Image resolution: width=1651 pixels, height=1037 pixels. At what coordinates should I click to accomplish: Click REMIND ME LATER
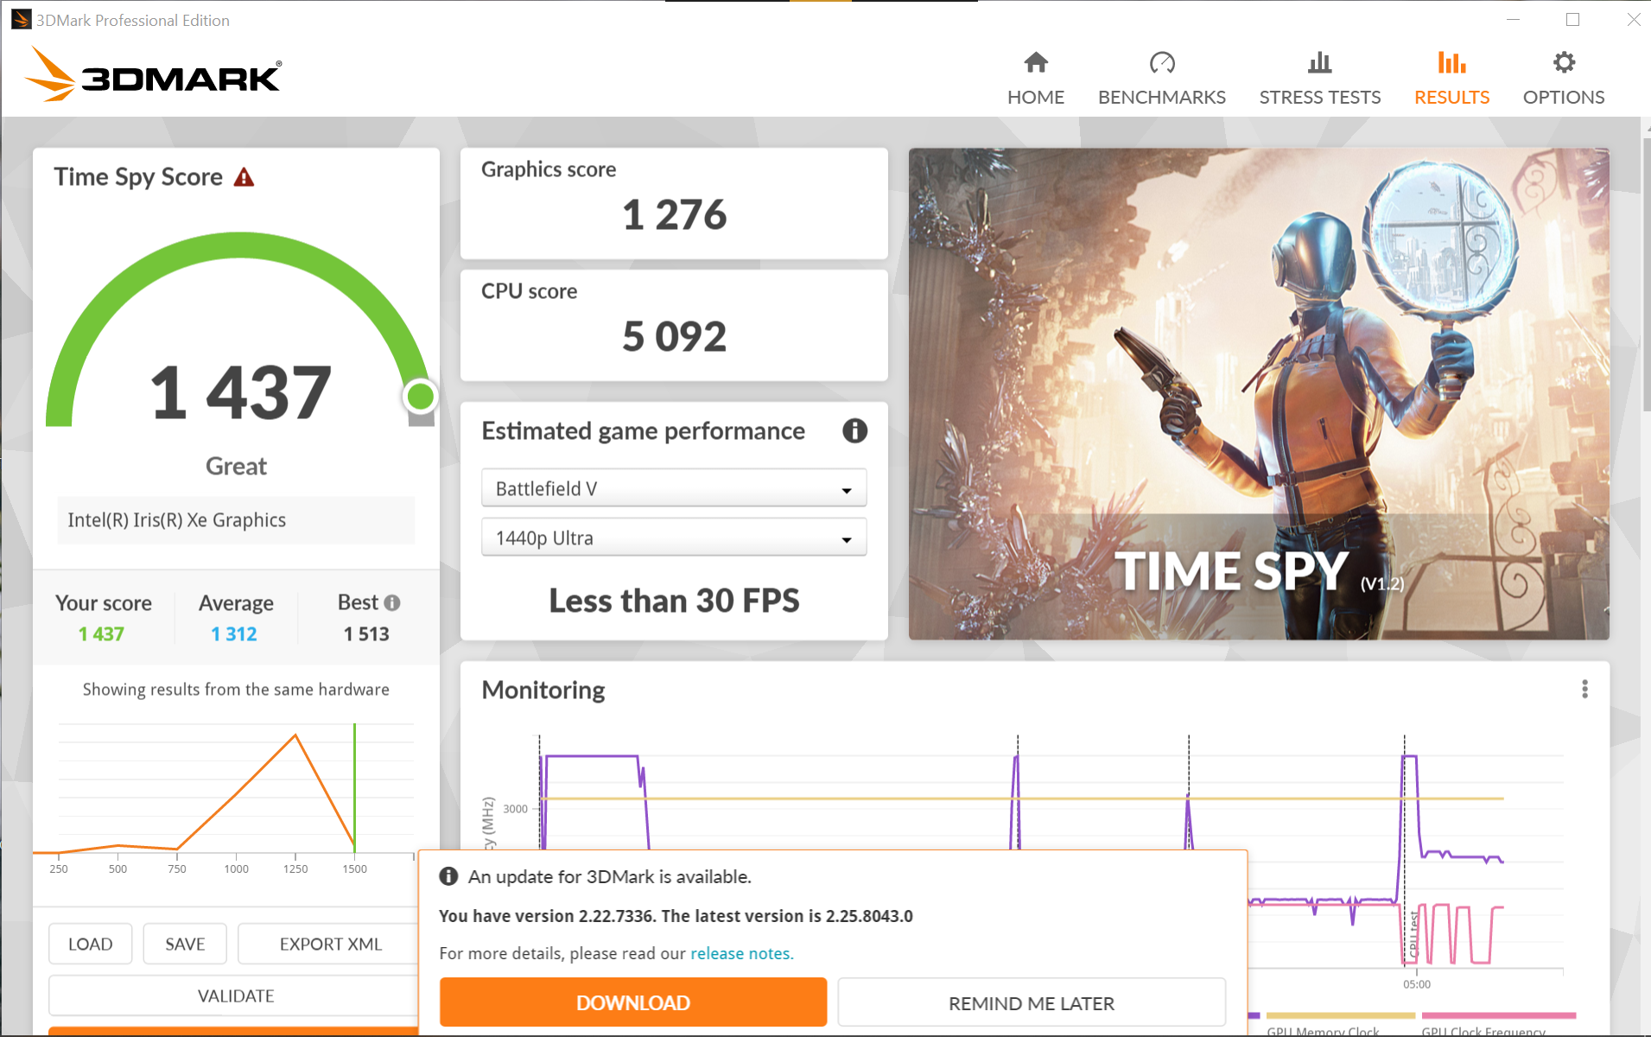tap(1032, 1002)
